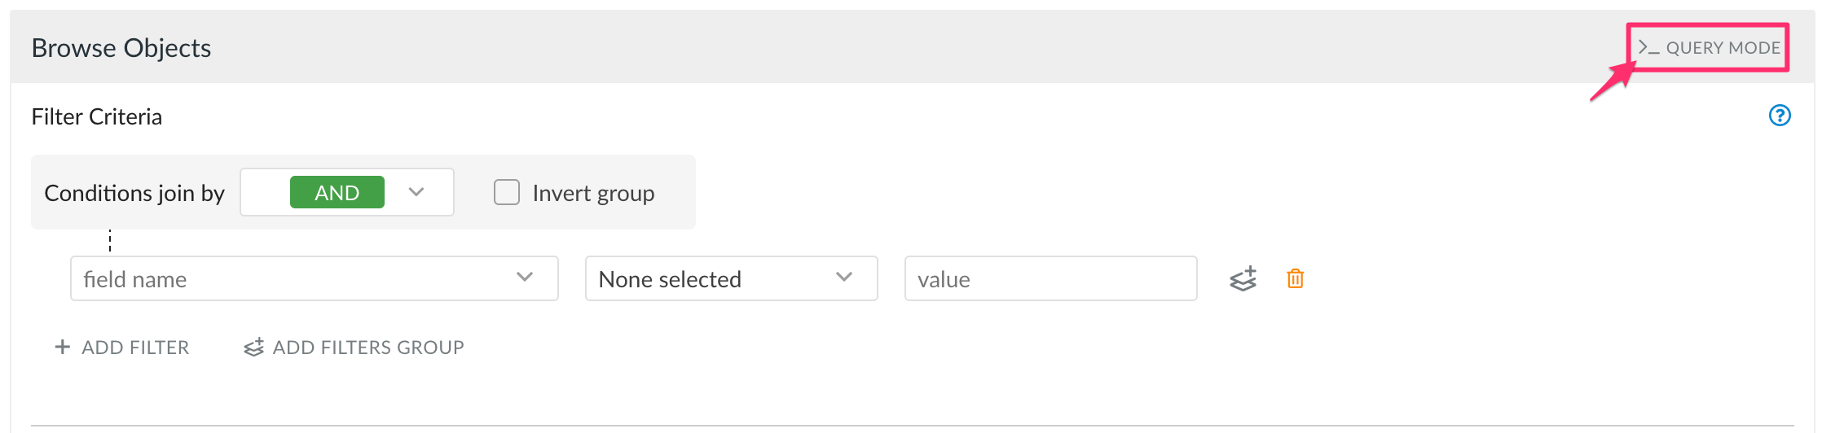
Task: Toggle inversion via the Invert group label
Action: [x=593, y=194]
